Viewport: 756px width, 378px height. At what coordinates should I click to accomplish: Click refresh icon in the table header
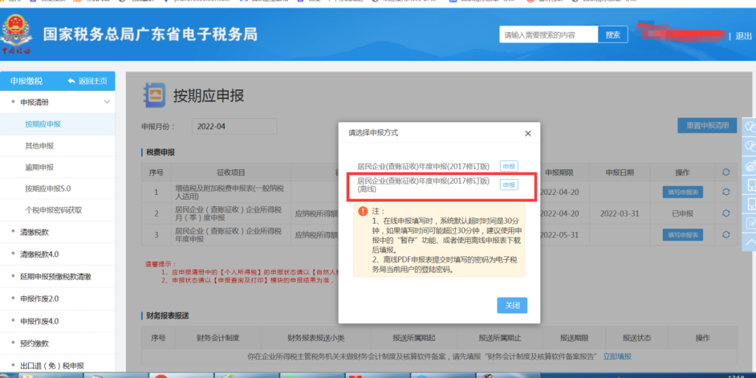(726, 173)
